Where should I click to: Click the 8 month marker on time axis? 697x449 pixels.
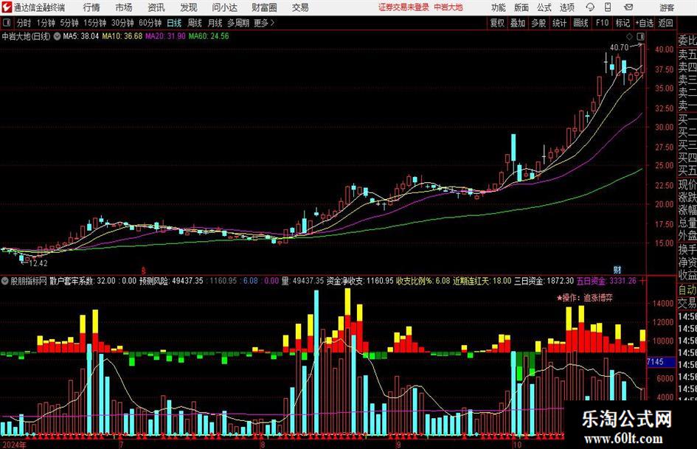263,445
